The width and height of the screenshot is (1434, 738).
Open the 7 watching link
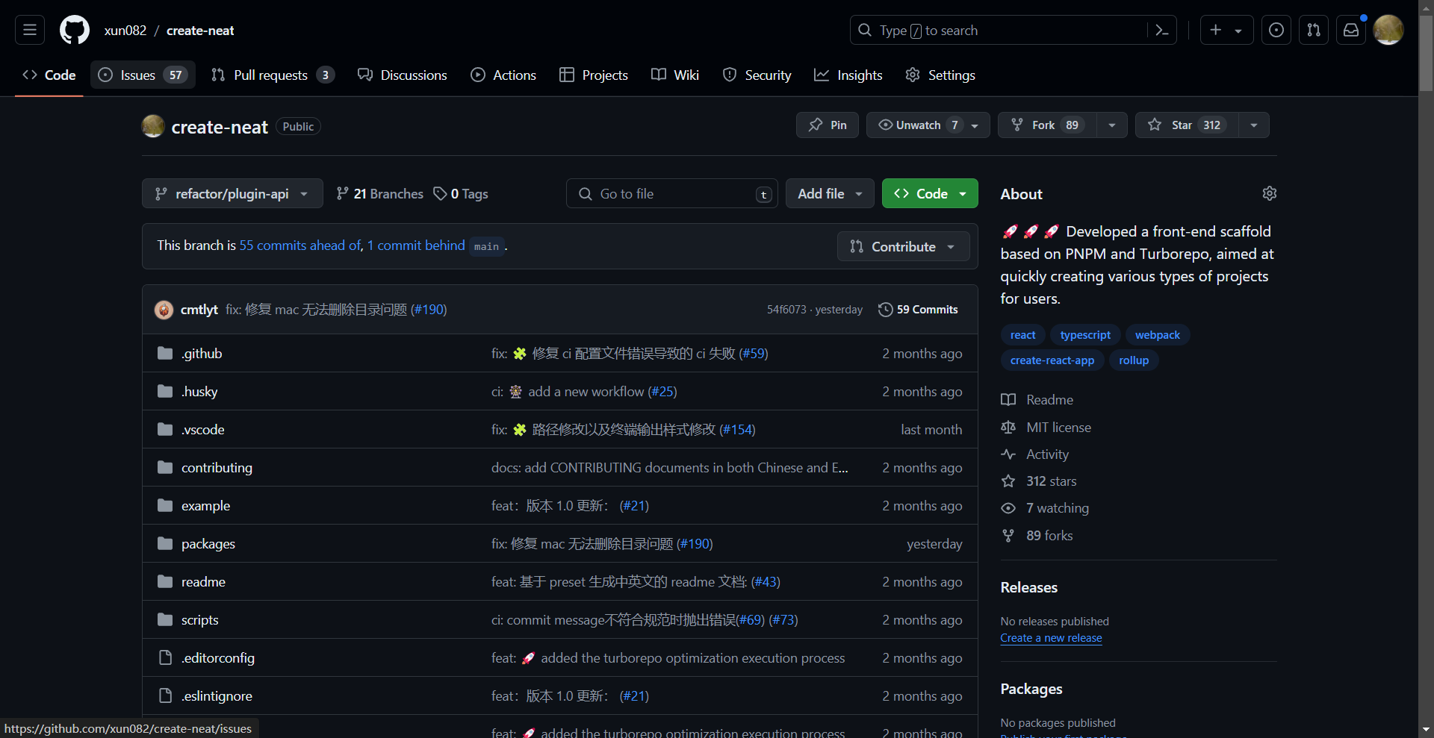1045,507
